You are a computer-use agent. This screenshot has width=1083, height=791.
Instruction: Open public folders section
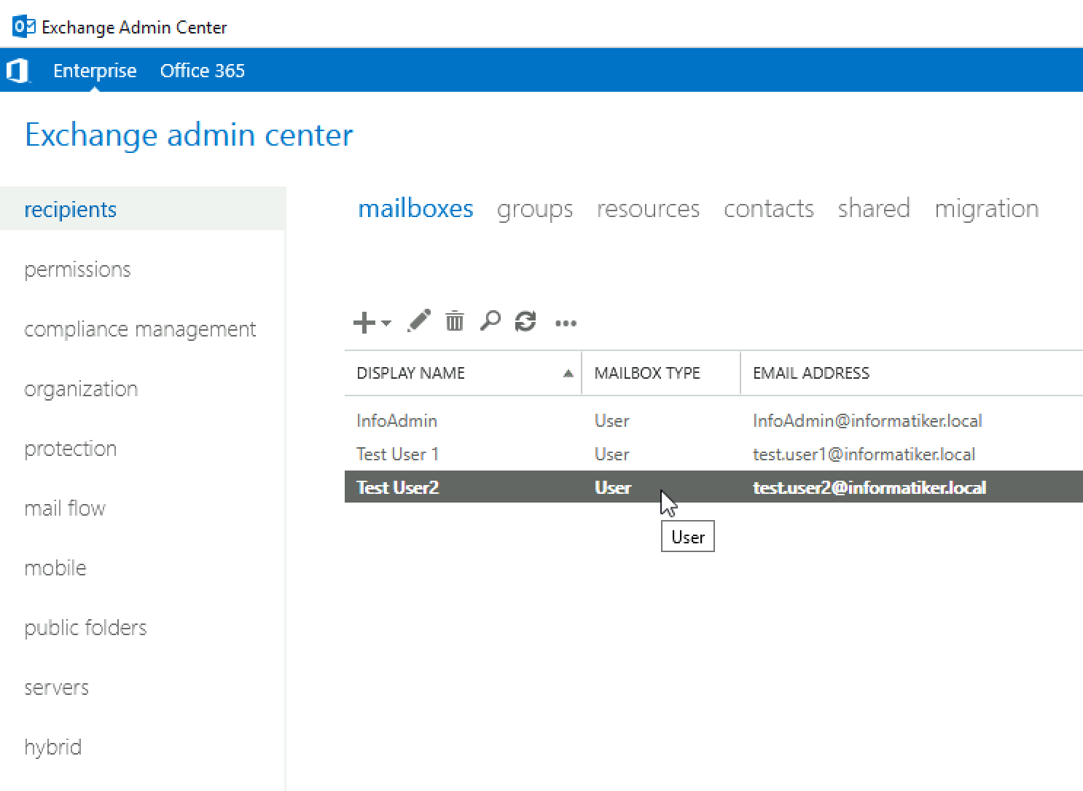85,628
